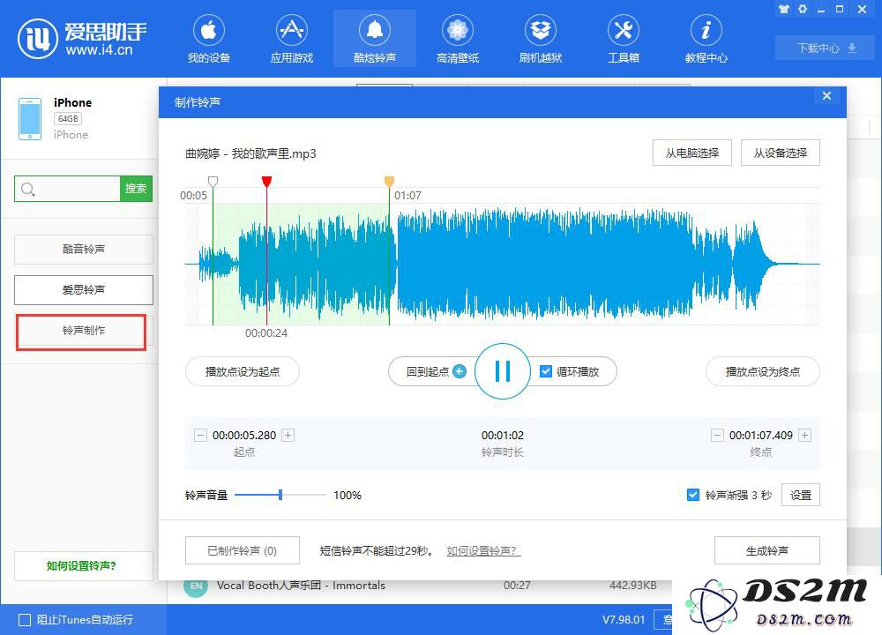This screenshot has width=882, height=635.
Task: Increase start point with plus button
Action: [288, 436]
